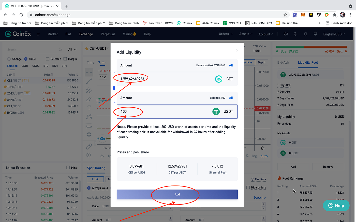Click All next to CET balance
The width and height of the screenshot is (356, 222).
[x=231, y=65]
